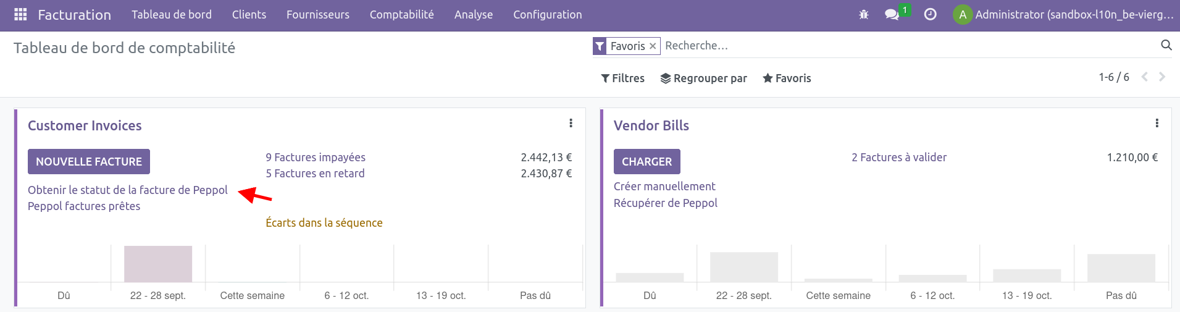Screen dimensions: 1180x312
Task: Click the search magnifier icon
Action: [1166, 45]
